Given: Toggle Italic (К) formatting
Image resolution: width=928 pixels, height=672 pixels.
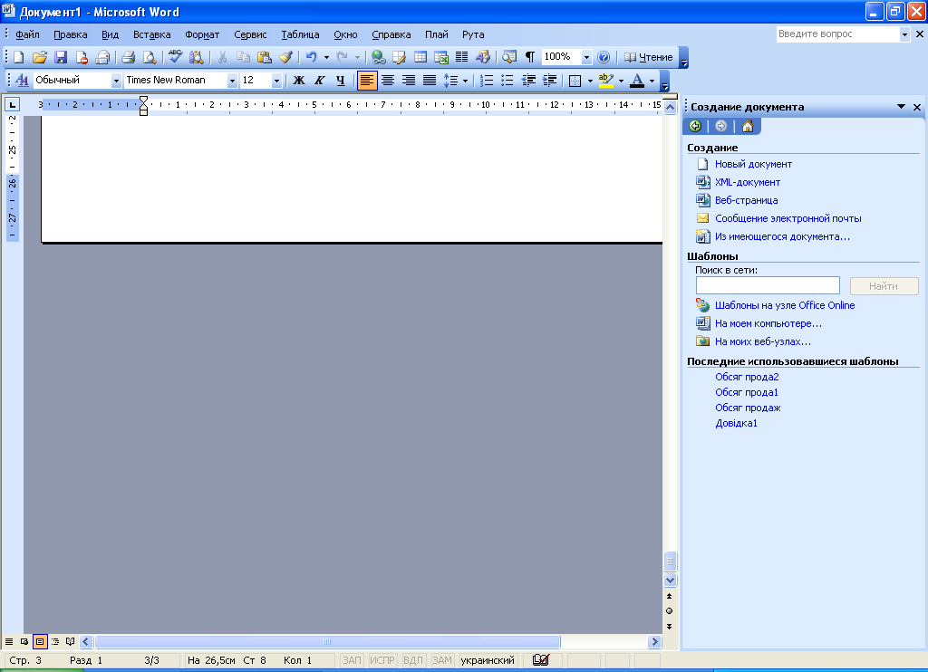Looking at the screenshot, I should [320, 81].
